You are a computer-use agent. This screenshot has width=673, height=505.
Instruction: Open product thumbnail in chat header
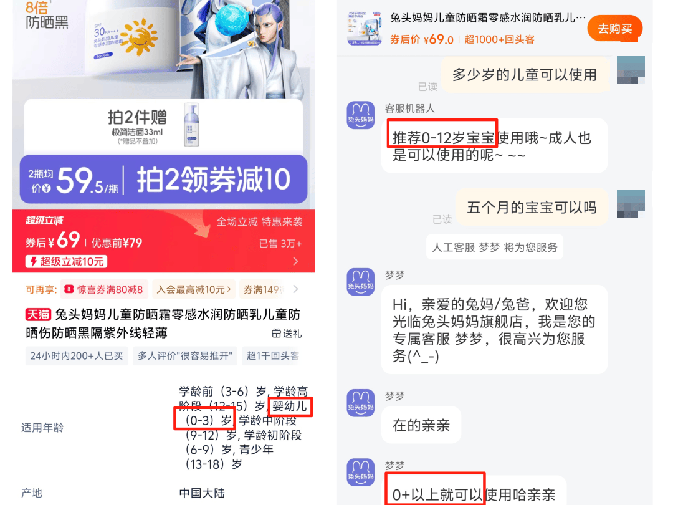[364, 28]
